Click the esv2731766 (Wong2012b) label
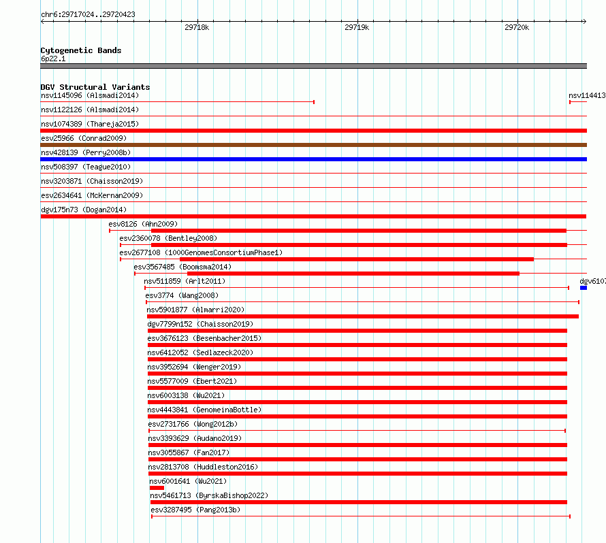 [193, 424]
